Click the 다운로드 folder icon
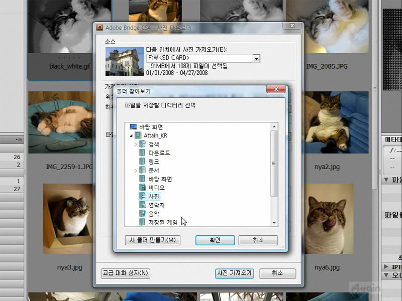Viewport: 402px width, 301px height. pos(142,153)
